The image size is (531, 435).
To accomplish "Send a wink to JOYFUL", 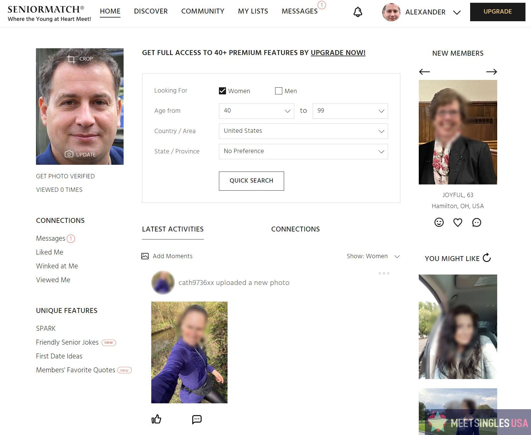I will (439, 222).
